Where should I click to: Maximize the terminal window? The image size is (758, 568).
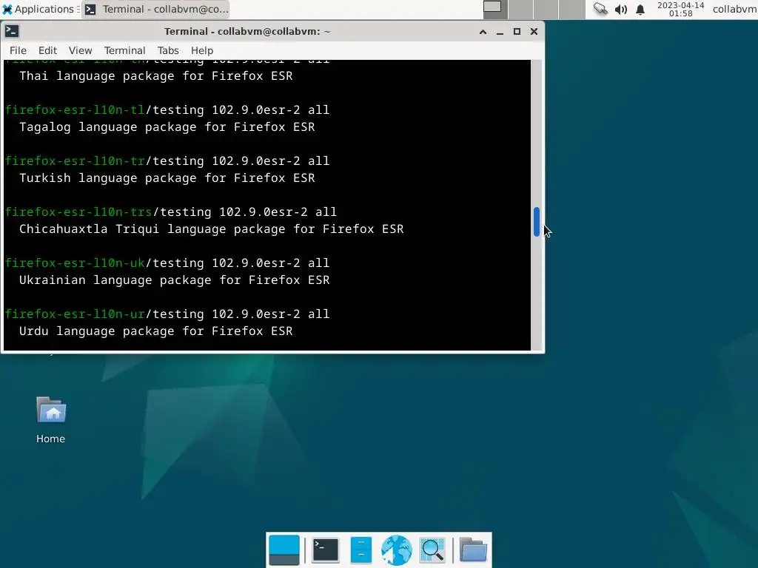click(517, 31)
